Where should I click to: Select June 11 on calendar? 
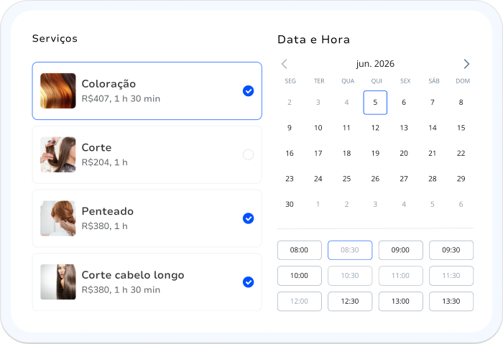(x=346, y=128)
